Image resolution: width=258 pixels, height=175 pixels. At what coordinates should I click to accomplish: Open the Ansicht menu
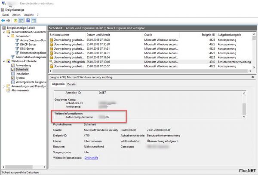tap(28, 15)
